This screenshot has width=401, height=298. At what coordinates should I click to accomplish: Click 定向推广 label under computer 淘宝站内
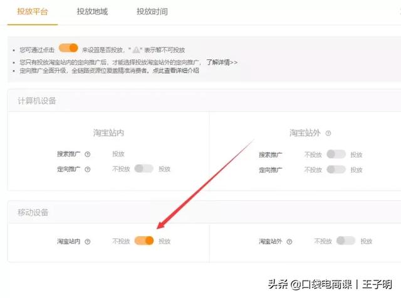[x=68, y=169]
